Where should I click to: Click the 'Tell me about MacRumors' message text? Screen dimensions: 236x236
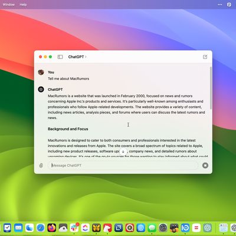point(68,78)
